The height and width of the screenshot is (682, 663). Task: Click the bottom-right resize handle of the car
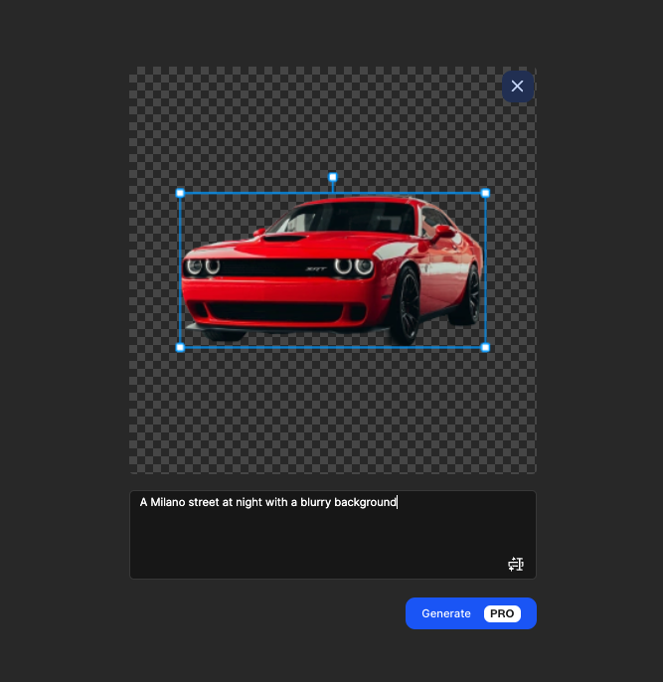pyautogui.click(x=485, y=347)
